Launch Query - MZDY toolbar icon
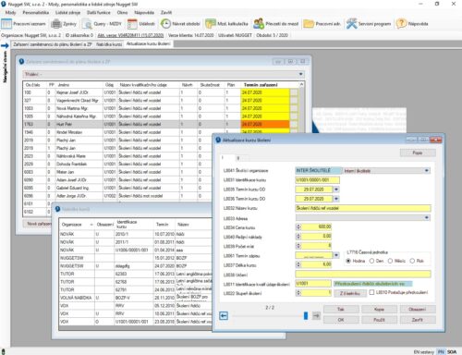Screen dimensions: 462x355 pyautogui.click(x=87, y=24)
